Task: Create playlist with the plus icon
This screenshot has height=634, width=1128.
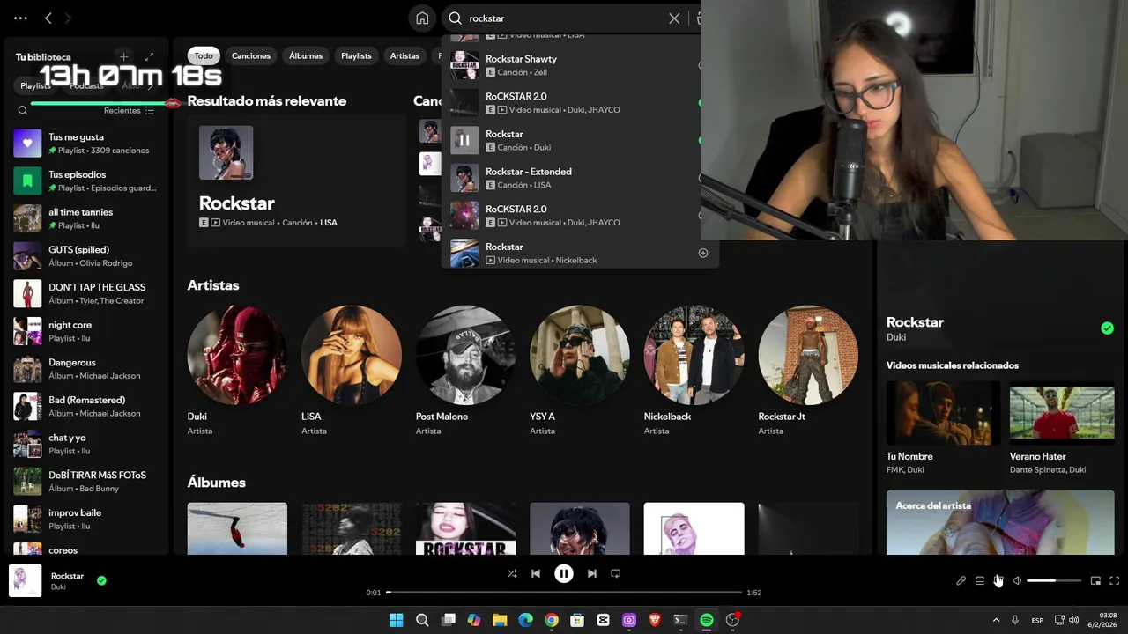Action: coord(124,56)
